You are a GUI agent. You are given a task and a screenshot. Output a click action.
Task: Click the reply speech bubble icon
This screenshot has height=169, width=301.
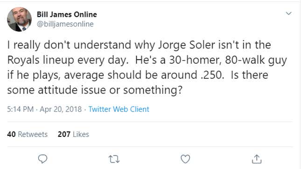point(42,159)
